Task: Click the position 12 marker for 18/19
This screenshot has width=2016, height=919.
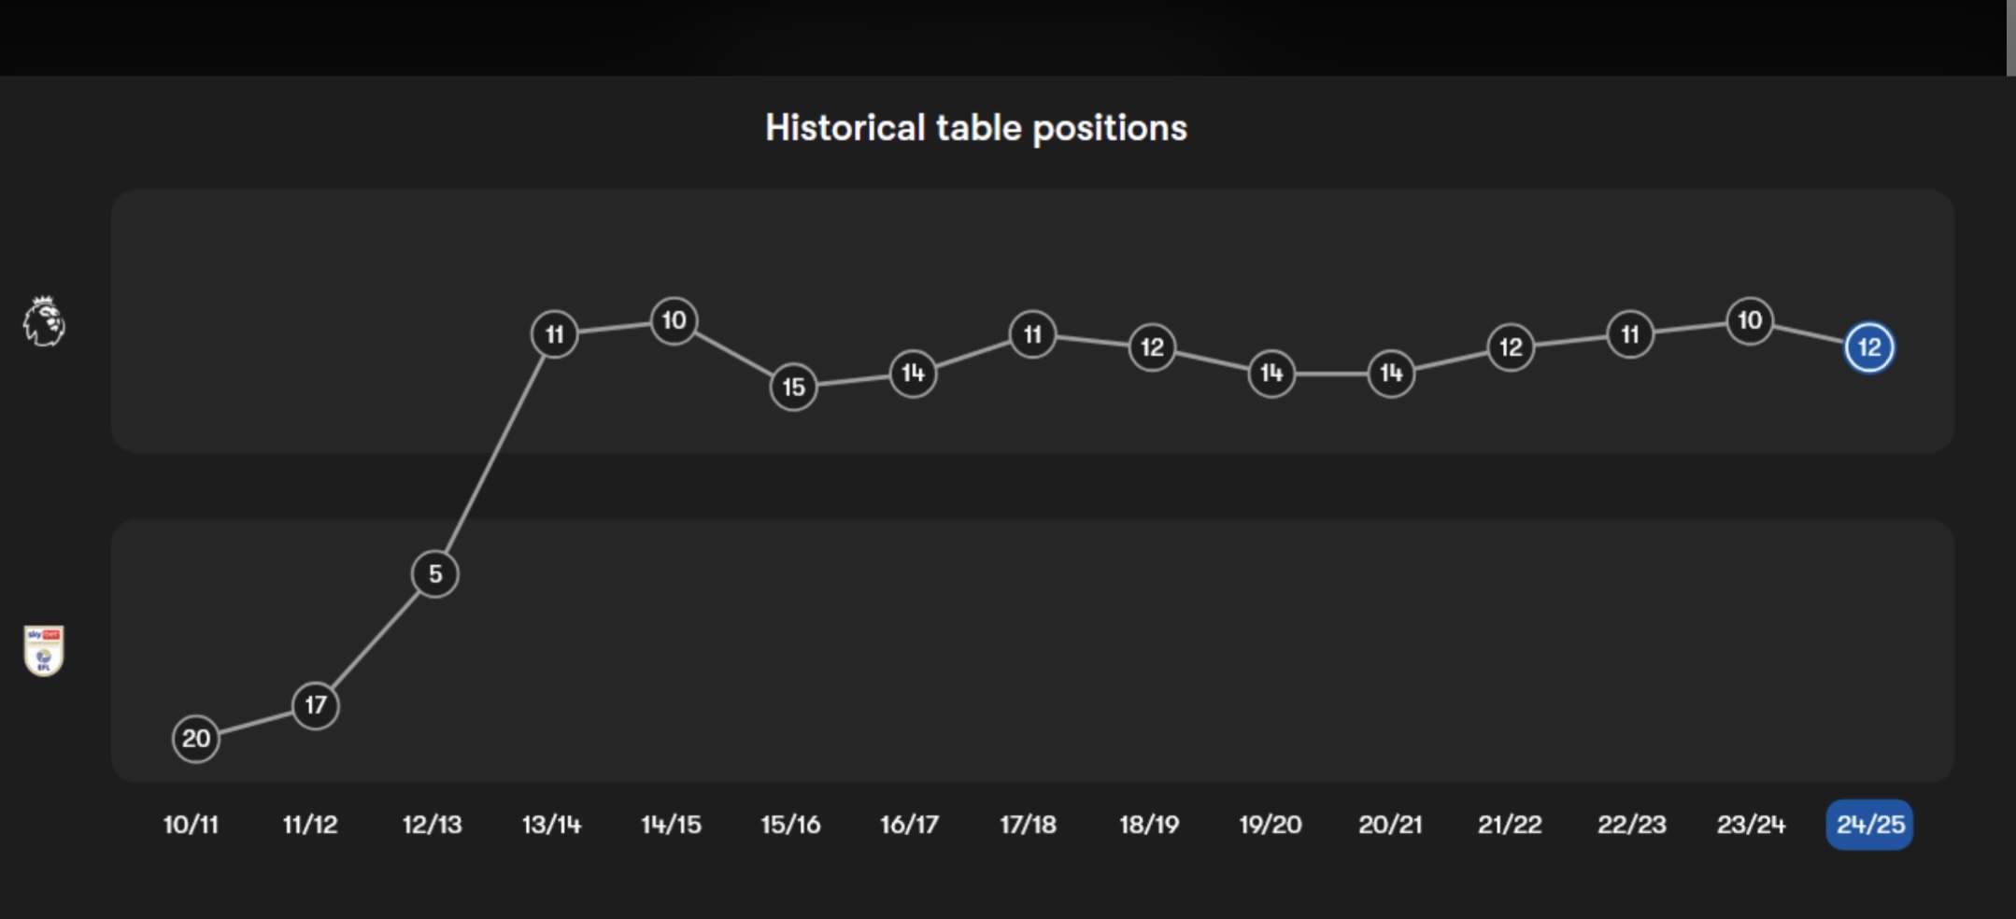Action: pos(1152,347)
